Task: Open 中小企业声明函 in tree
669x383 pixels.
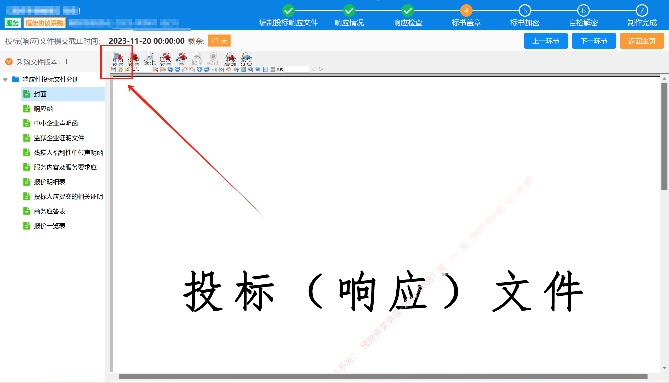Action: [x=56, y=123]
